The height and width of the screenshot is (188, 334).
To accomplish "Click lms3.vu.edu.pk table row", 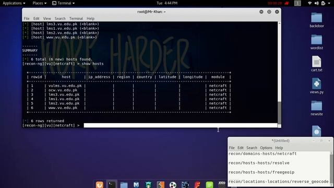I will pyautogui.click(x=64, y=95).
